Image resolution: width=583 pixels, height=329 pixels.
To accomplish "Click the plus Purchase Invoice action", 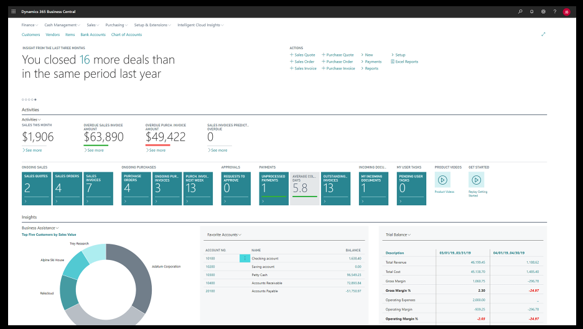I will 338,68.
